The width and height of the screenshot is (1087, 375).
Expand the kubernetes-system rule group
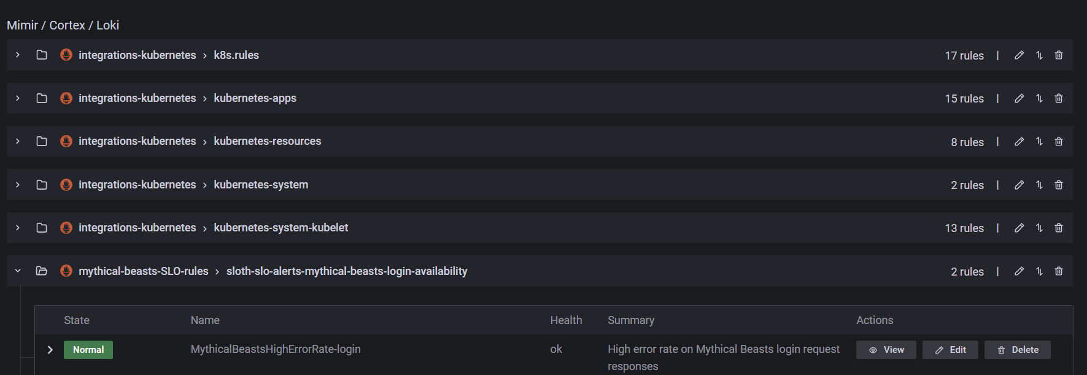[18, 185]
